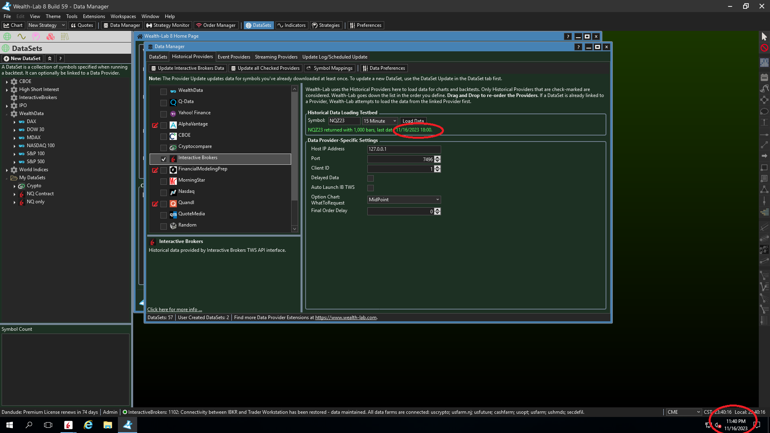Switch to the Event Providers tab
This screenshot has height=433, width=770.
234,57
